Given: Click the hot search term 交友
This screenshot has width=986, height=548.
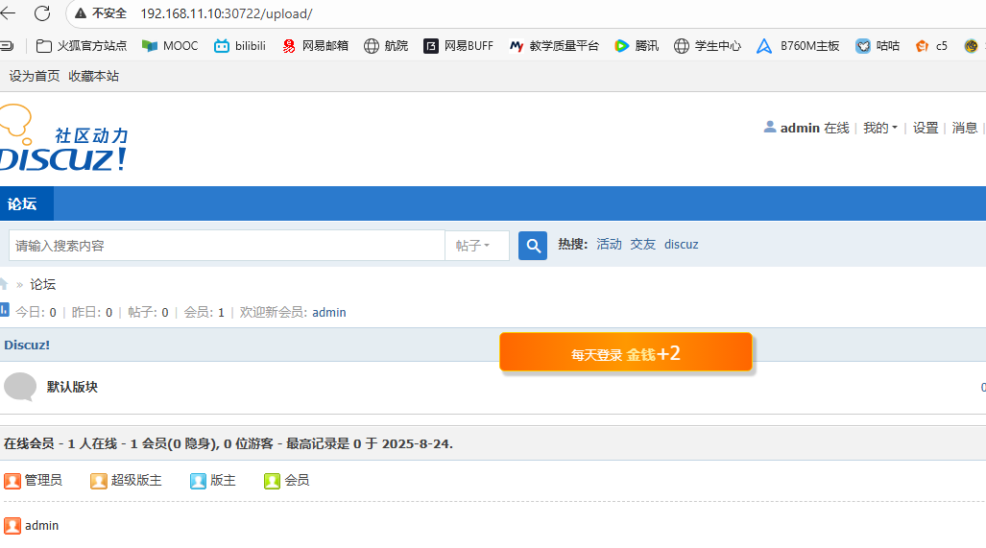Looking at the screenshot, I should coord(642,245).
